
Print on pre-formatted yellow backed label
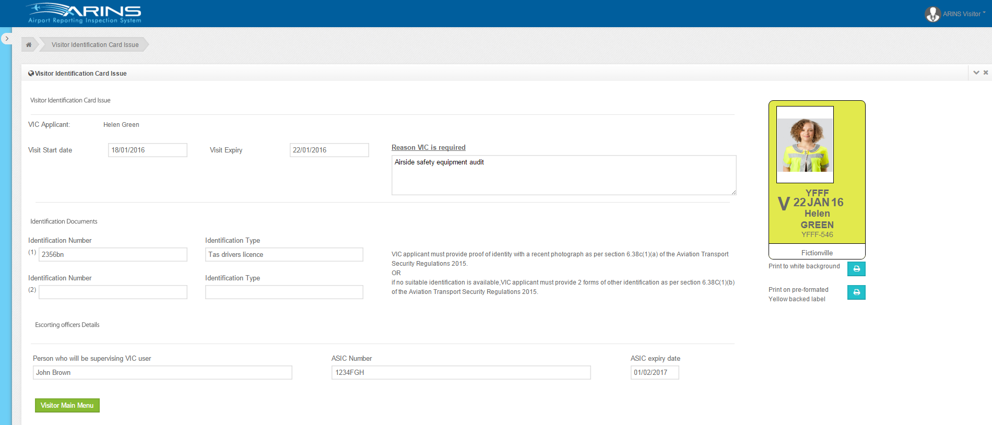coord(856,292)
